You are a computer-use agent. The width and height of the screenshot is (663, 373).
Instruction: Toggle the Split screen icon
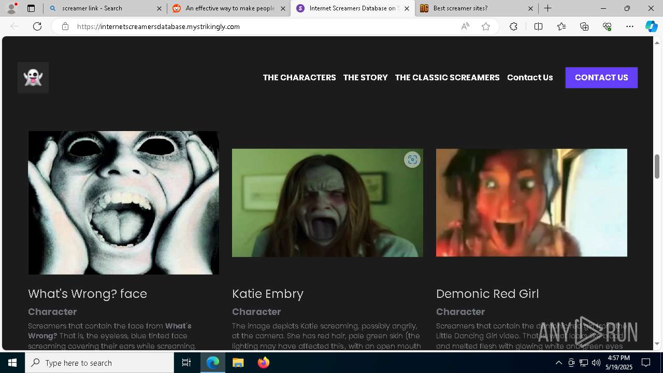click(x=538, y=26)
